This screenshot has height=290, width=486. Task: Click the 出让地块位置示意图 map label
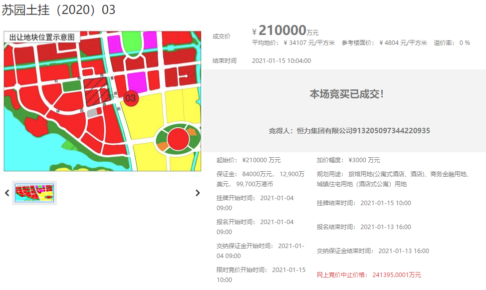click(x=42, y=37)
